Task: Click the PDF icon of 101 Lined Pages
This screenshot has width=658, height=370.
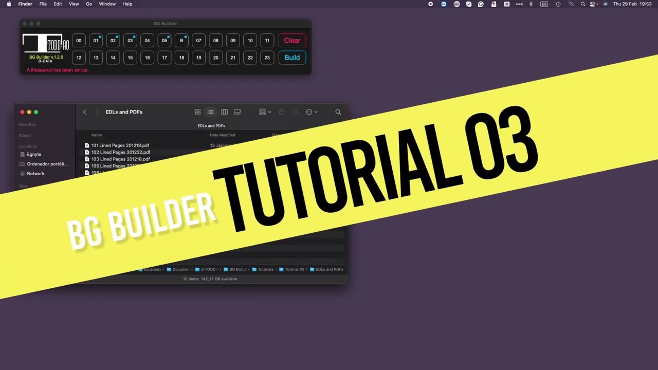Action: click(87, 145)
